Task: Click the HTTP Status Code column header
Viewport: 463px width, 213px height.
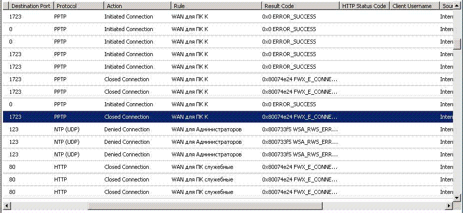Action: 364,6
